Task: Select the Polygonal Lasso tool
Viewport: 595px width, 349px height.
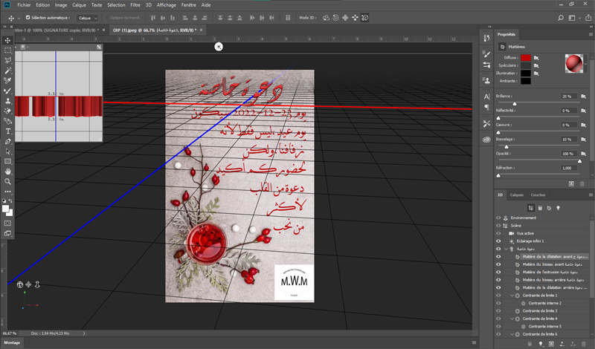Action: [x=7, y=60]
